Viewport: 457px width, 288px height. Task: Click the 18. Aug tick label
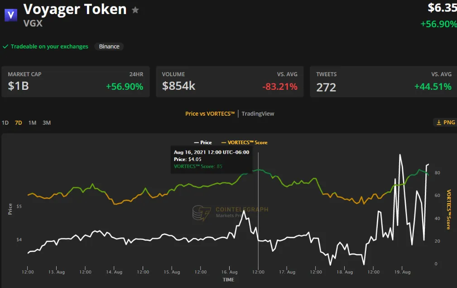coord(345,272)
